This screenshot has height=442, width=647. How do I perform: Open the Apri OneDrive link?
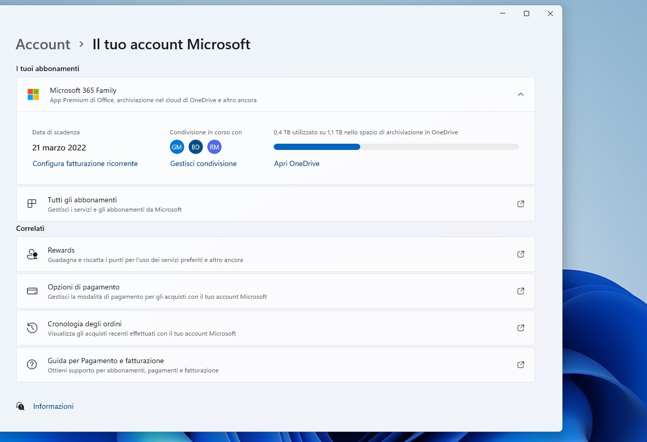[296, 163]
